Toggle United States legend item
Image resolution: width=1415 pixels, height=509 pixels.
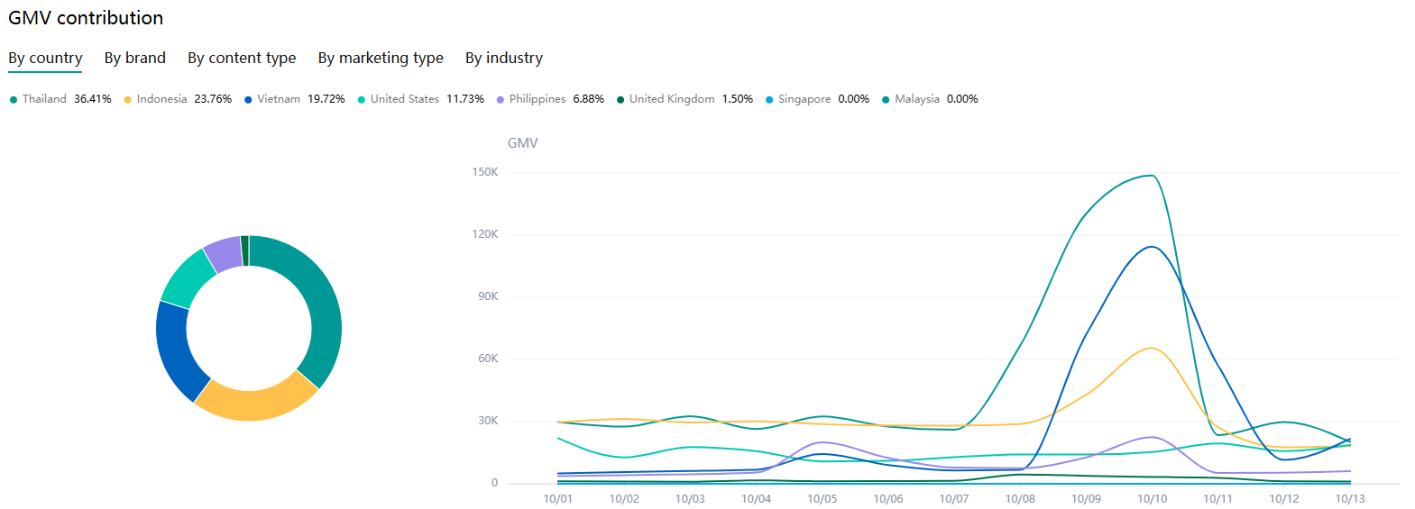point(404,99)
